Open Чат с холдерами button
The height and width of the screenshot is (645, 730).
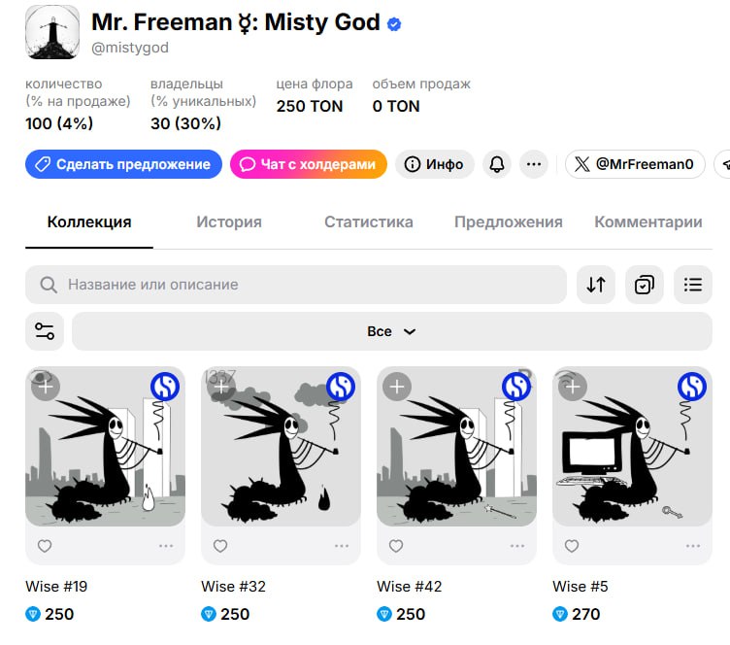(x=309, y=164)
